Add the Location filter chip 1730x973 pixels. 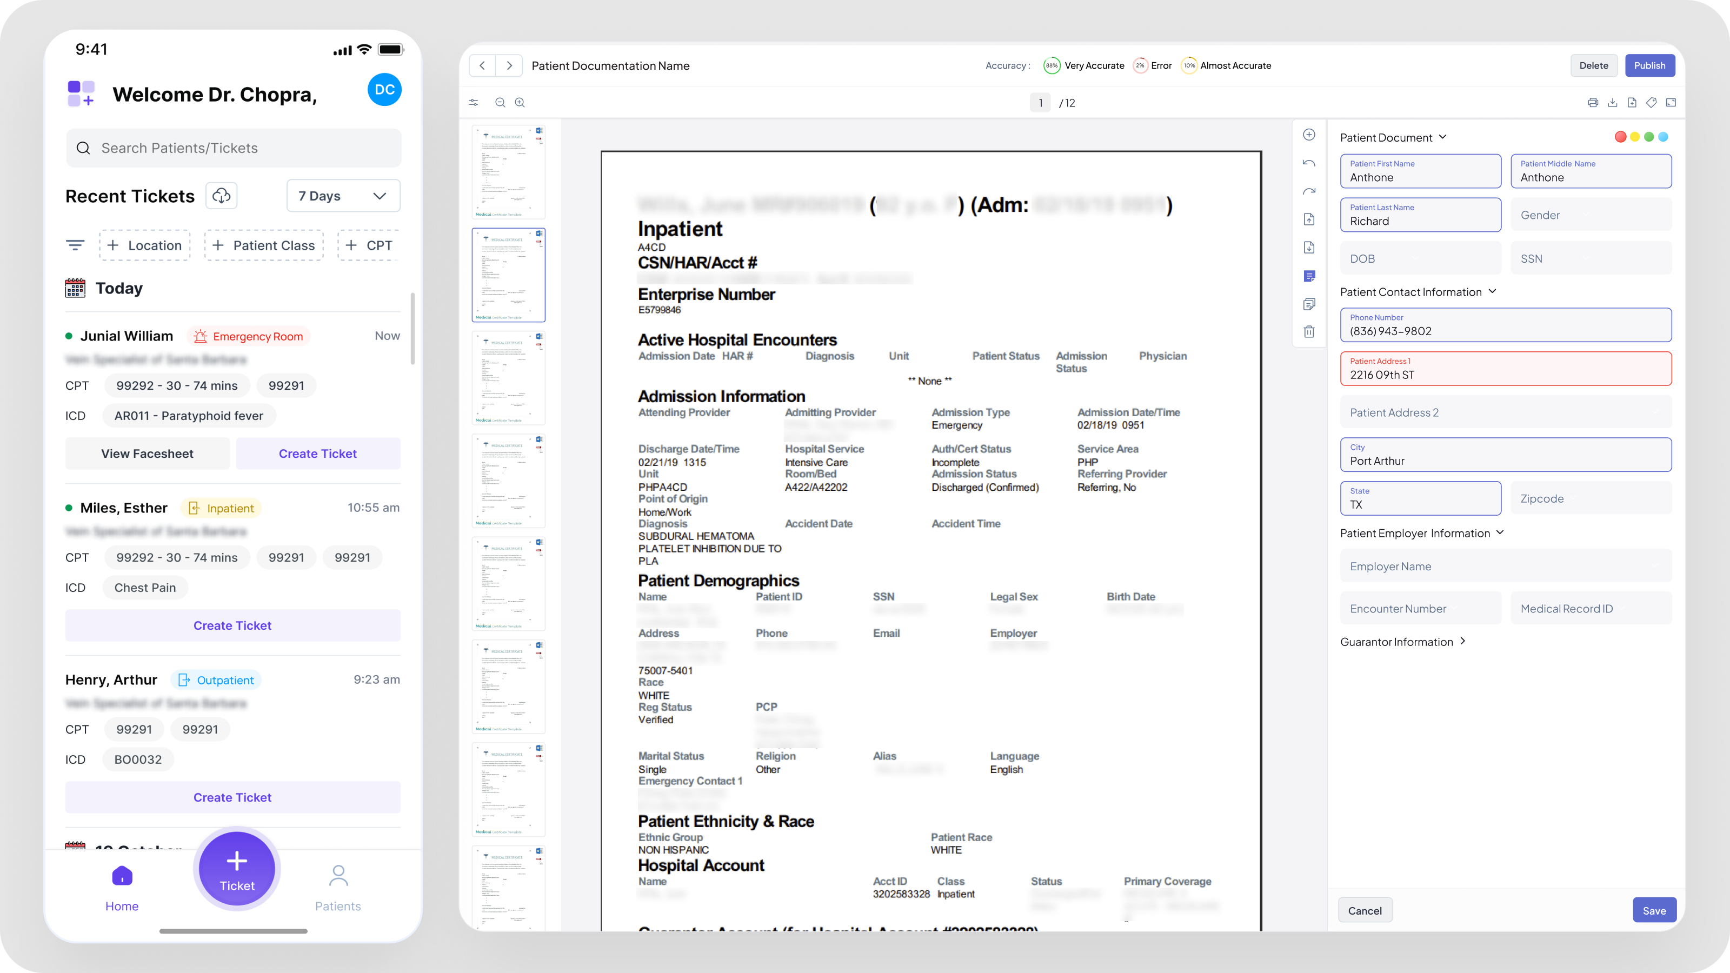(x=145, y=246)
